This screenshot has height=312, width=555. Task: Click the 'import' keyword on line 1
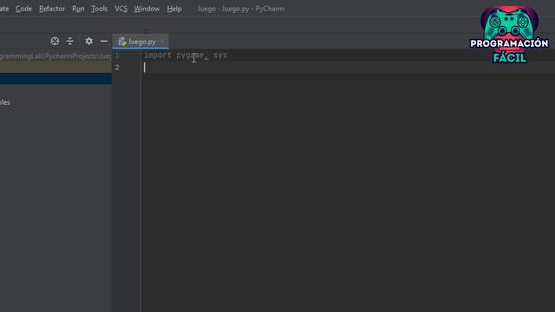pyautogui.click(x=158, y=55)
